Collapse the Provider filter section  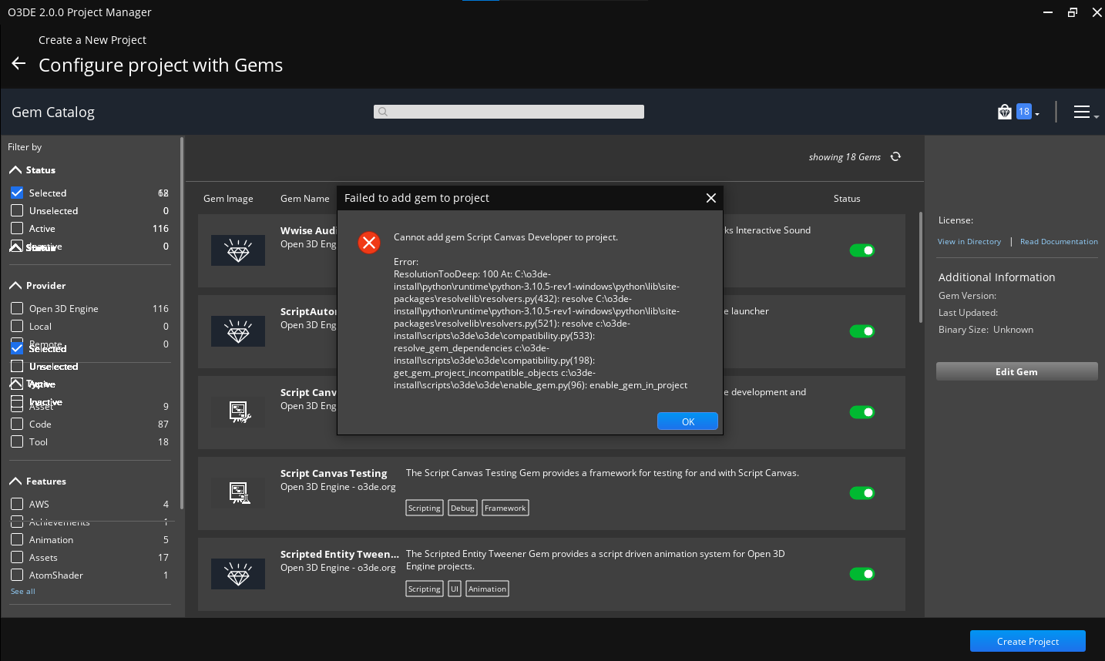17,285
